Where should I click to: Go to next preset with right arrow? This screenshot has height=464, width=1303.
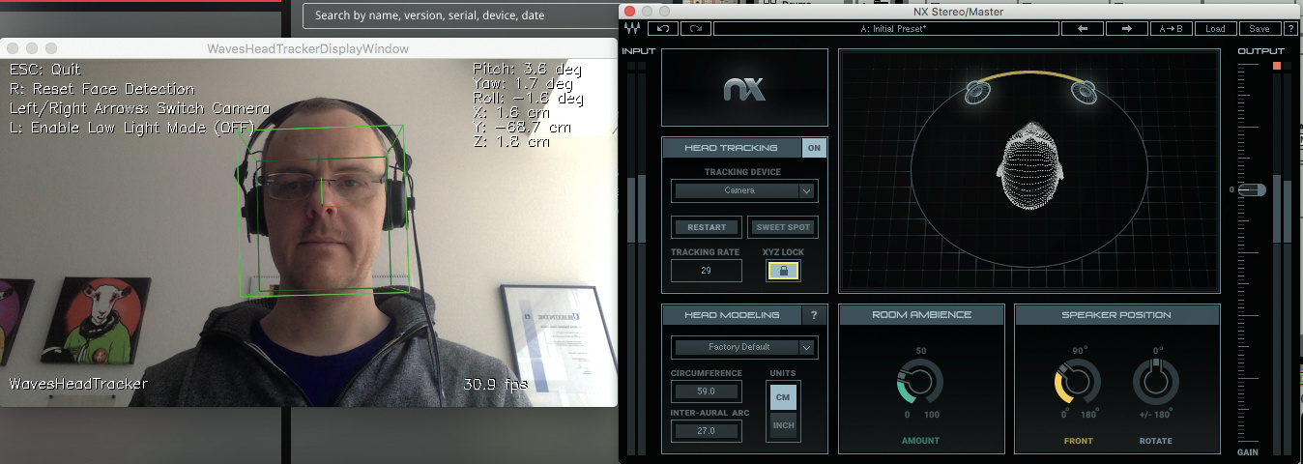[1126, 29]
